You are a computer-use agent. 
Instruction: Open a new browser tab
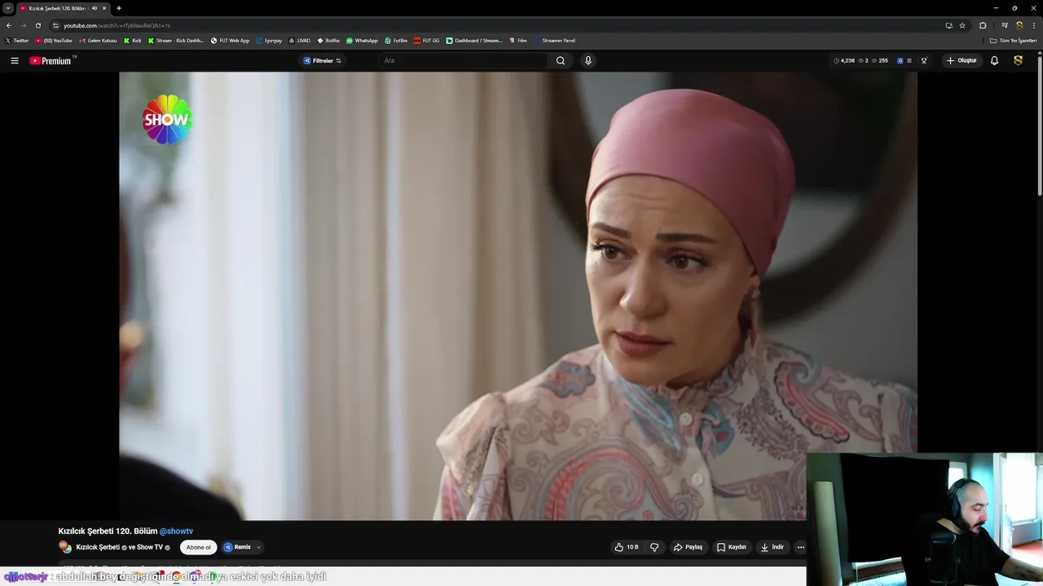(x=119, y=8)
